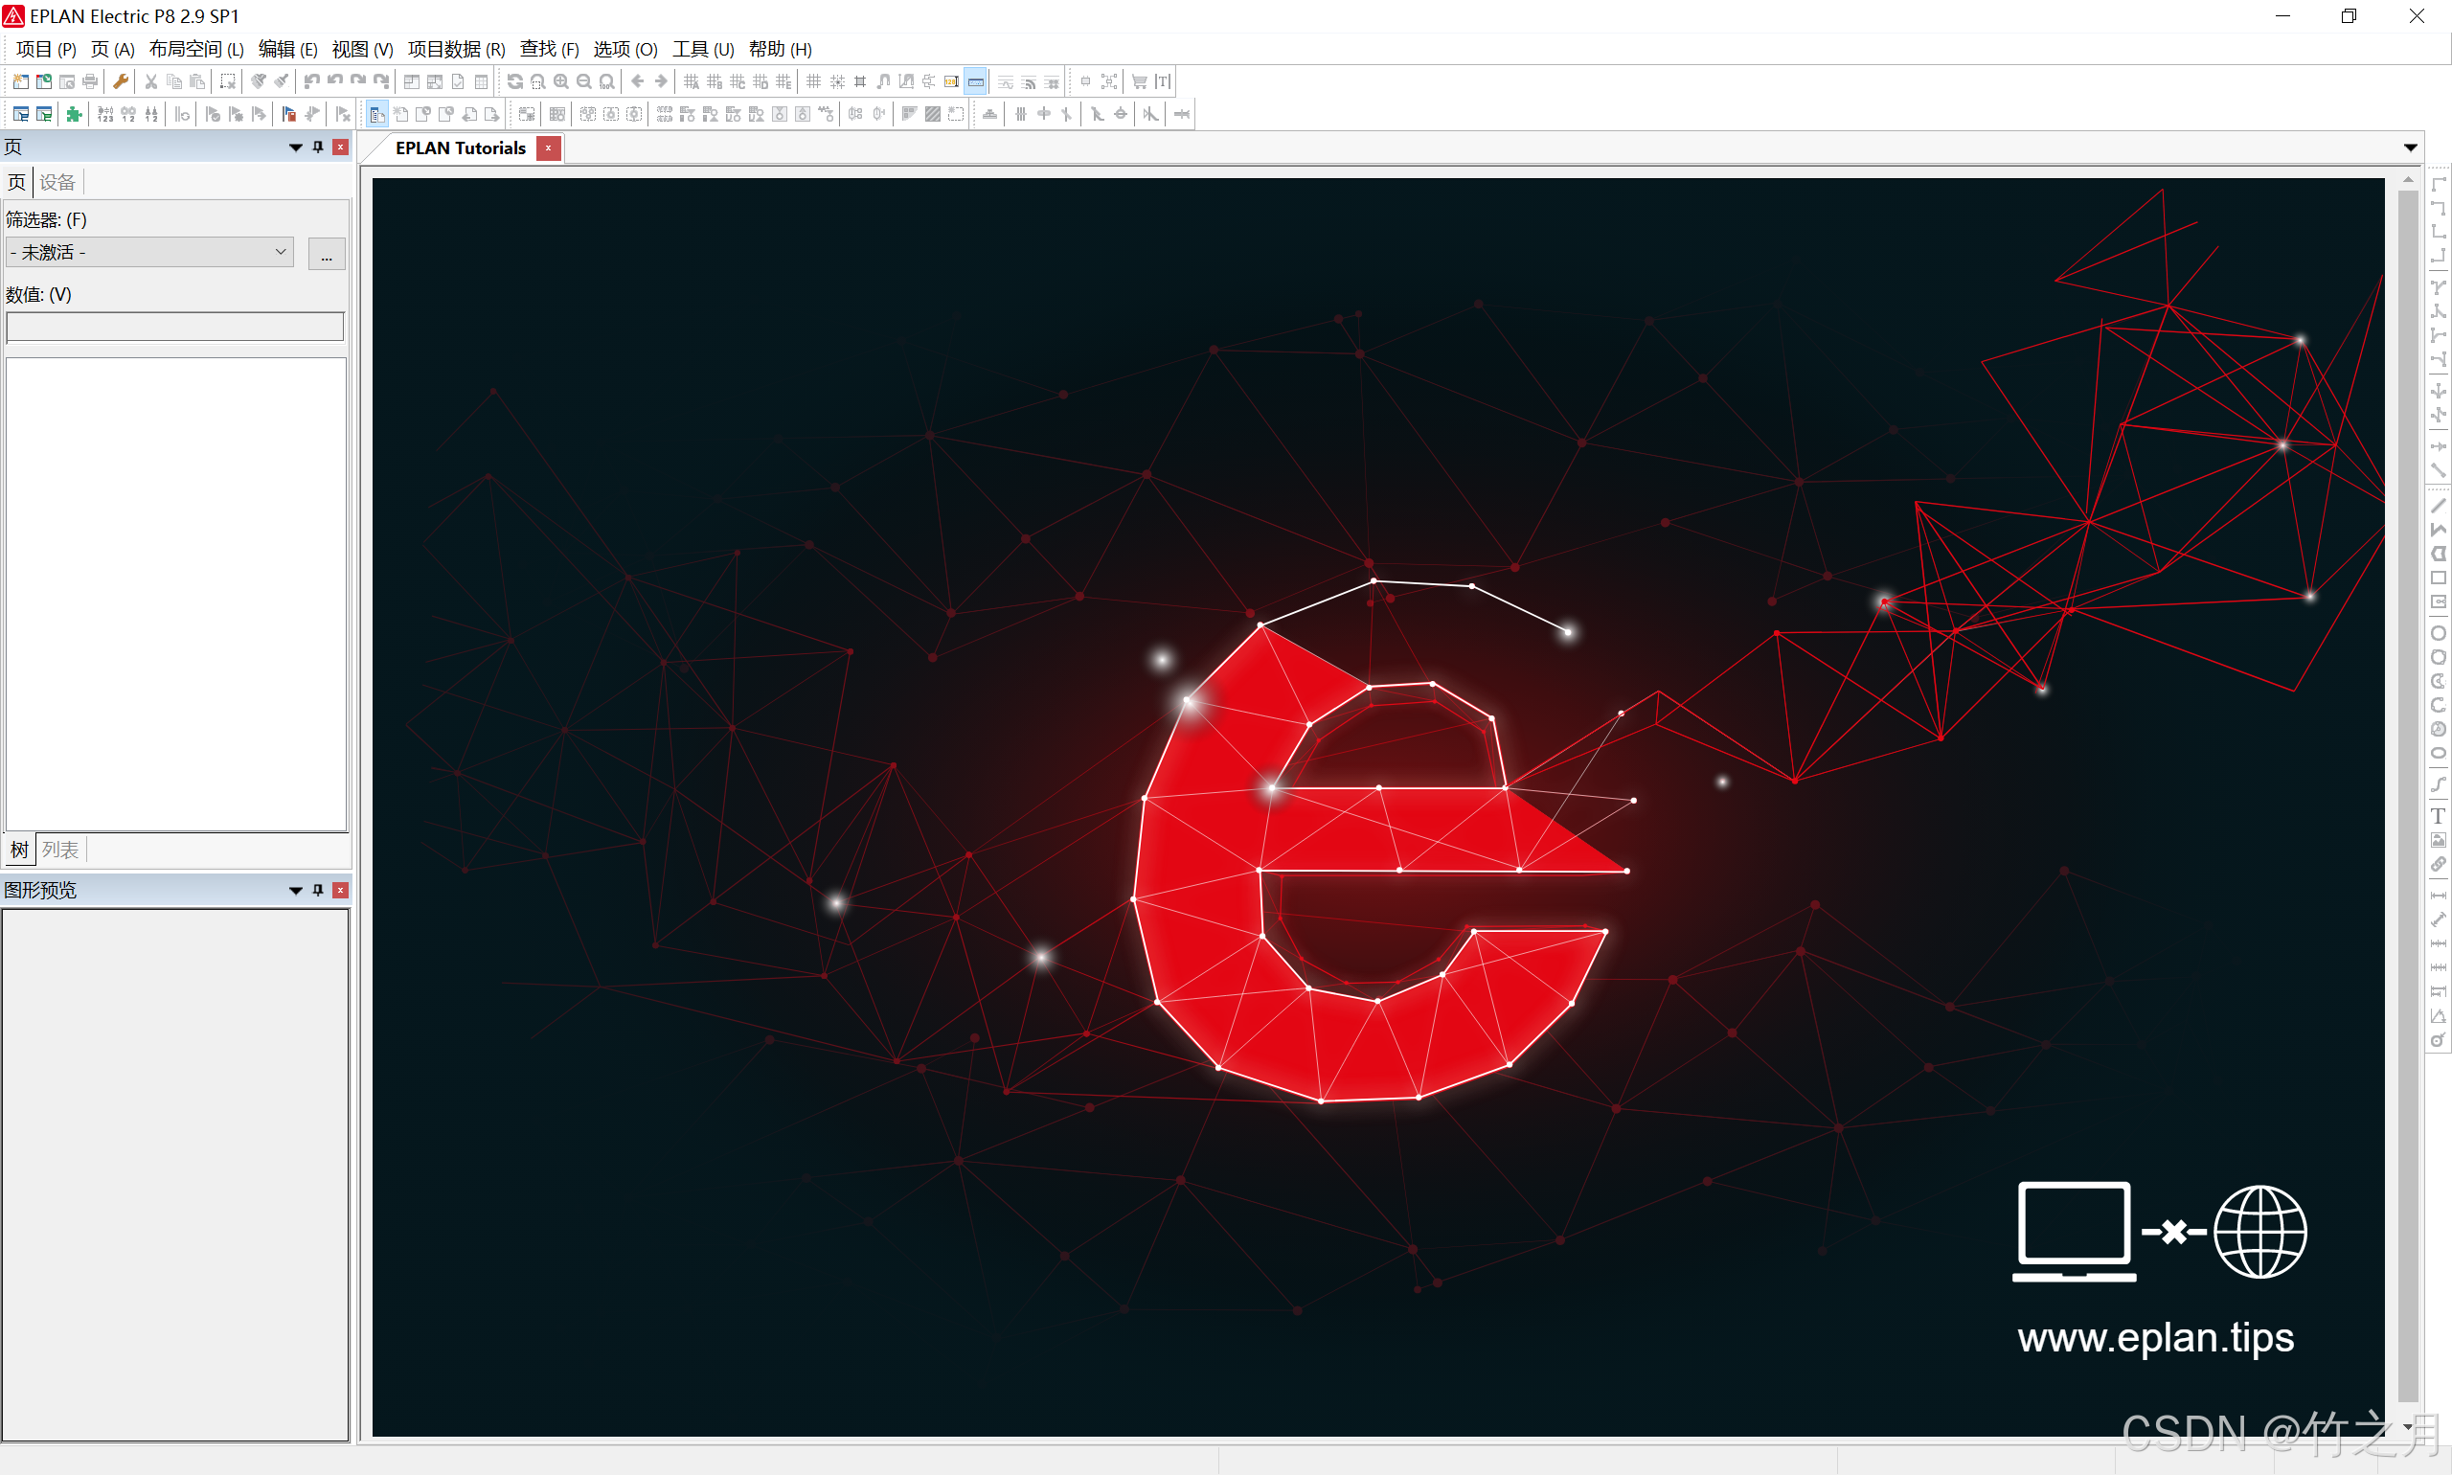Click the shopping cart parts icon
2452x1475 pixels.
pos(1139,81)
